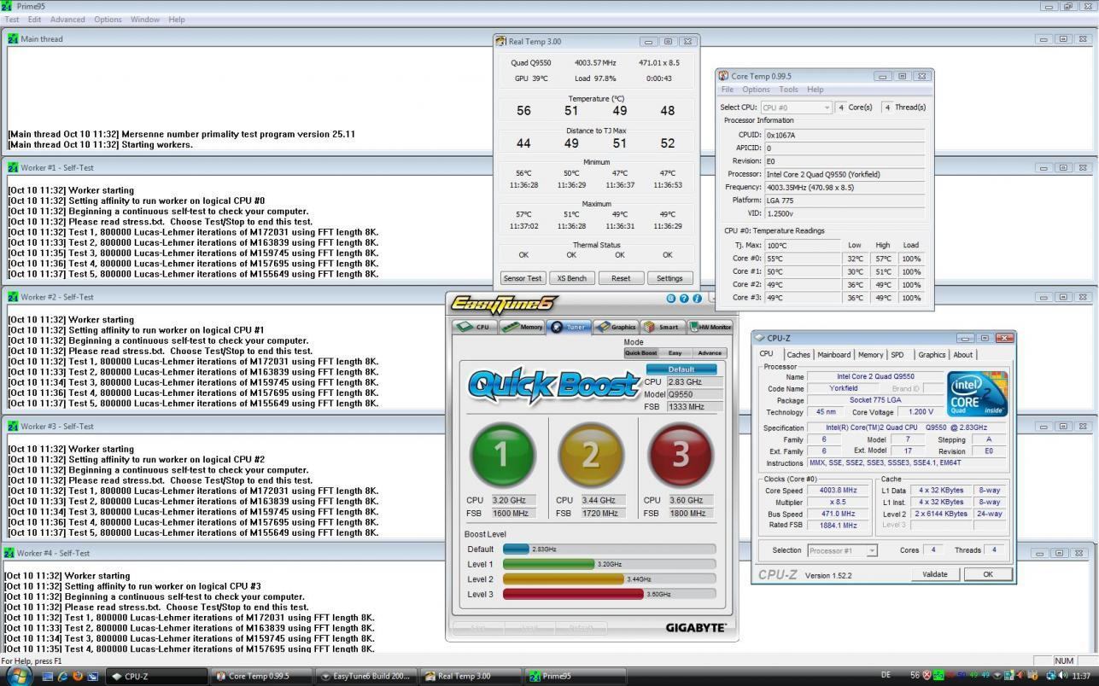Click Sensor Test in Real Temp
The height and width of the screenshot is (686, 1099).
523,278
